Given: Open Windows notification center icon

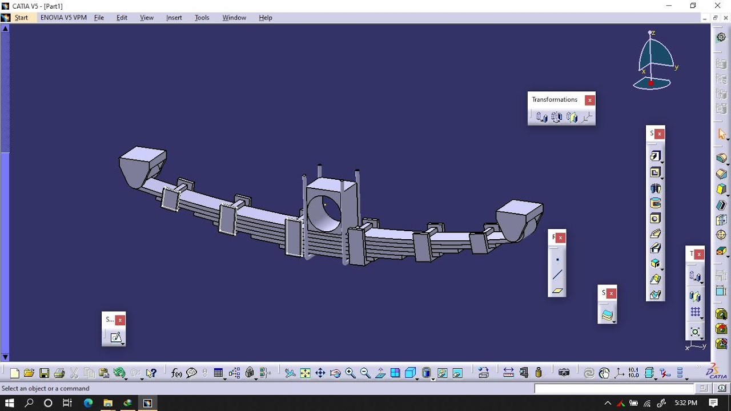Looking at the screenshot, I should (713, 403).
